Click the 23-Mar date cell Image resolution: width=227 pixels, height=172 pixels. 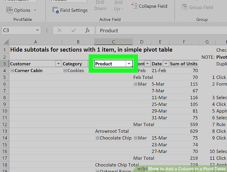pos(159,145)
